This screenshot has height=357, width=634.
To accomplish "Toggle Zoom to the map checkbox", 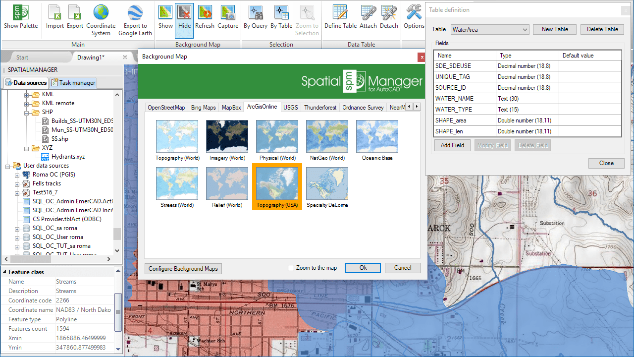I will (291, 268).
